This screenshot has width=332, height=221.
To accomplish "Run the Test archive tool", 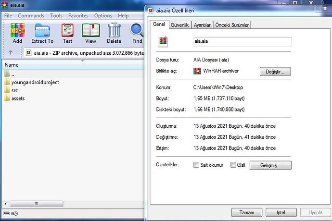I will [x=67, y=30].
